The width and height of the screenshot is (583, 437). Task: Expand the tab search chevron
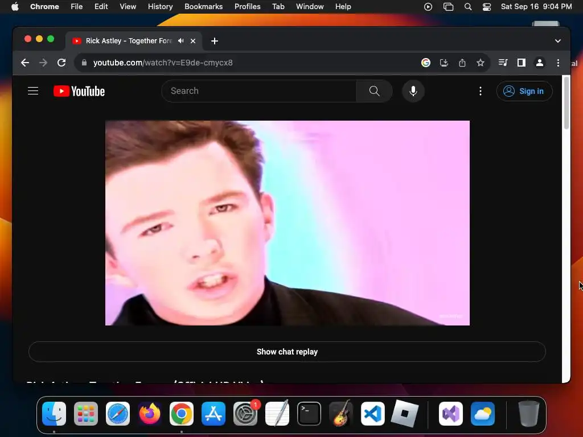(558, 41)
